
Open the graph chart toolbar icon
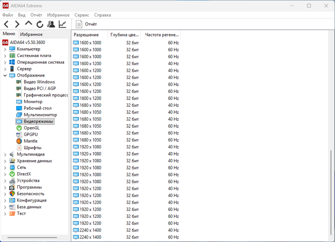pyautogui.click(x=62, y=24)
